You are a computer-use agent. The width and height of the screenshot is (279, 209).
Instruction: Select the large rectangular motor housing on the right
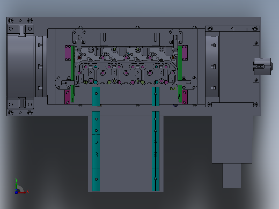coord(232,132)
